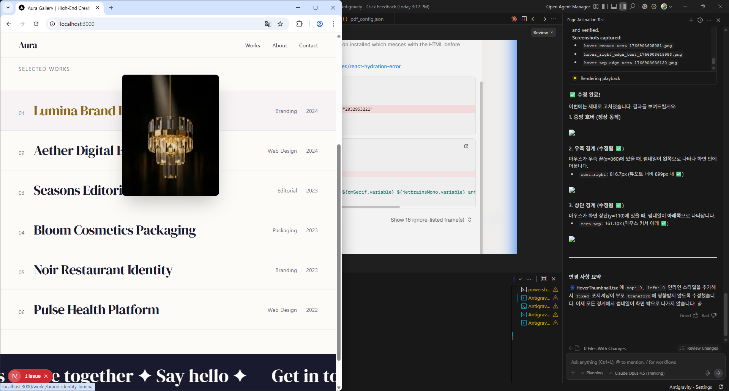Select the pdf_config.json editor tab
The image size is (729, 391).
(x=366, y=19)
